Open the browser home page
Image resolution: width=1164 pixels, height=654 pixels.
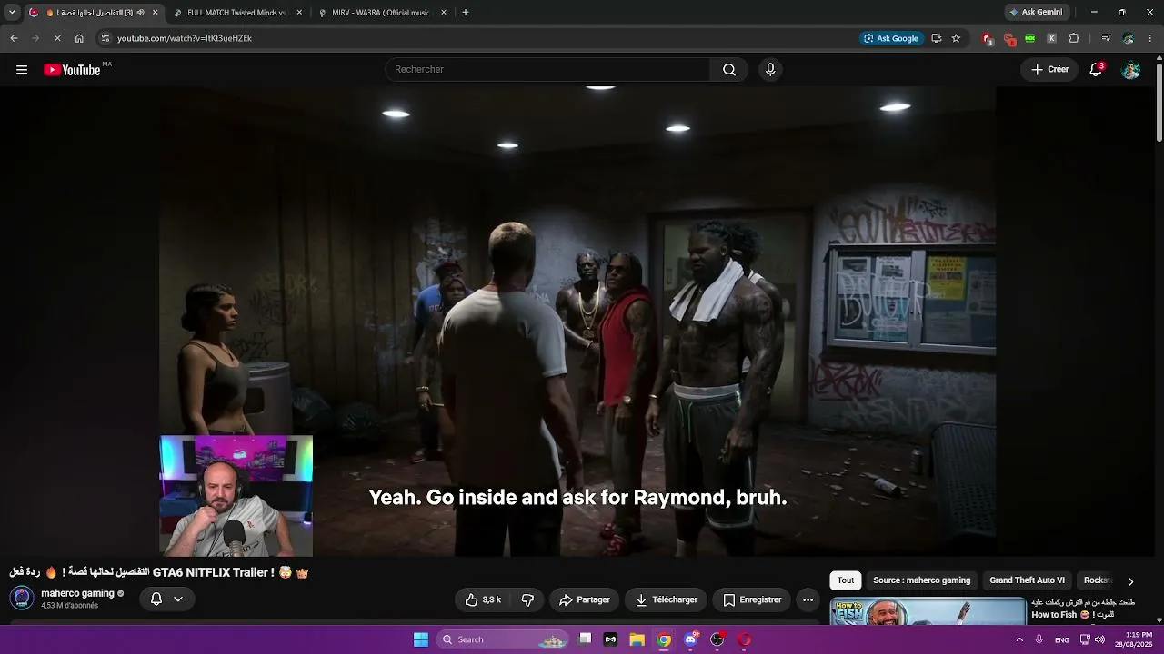pyautogui.click(x=79, y=38)
